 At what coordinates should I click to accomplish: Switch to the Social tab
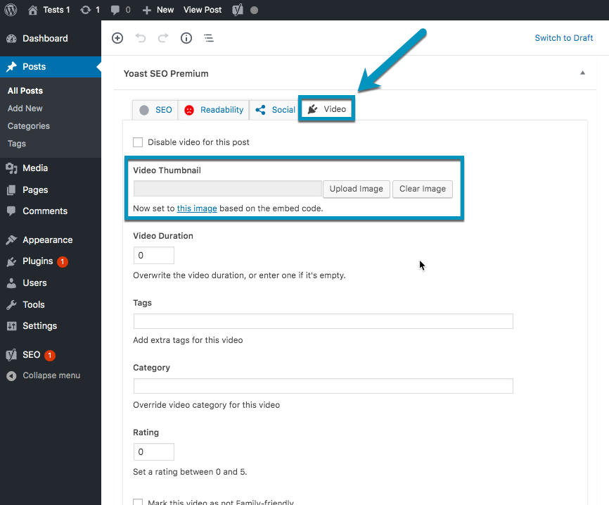[x=275, y=110]
